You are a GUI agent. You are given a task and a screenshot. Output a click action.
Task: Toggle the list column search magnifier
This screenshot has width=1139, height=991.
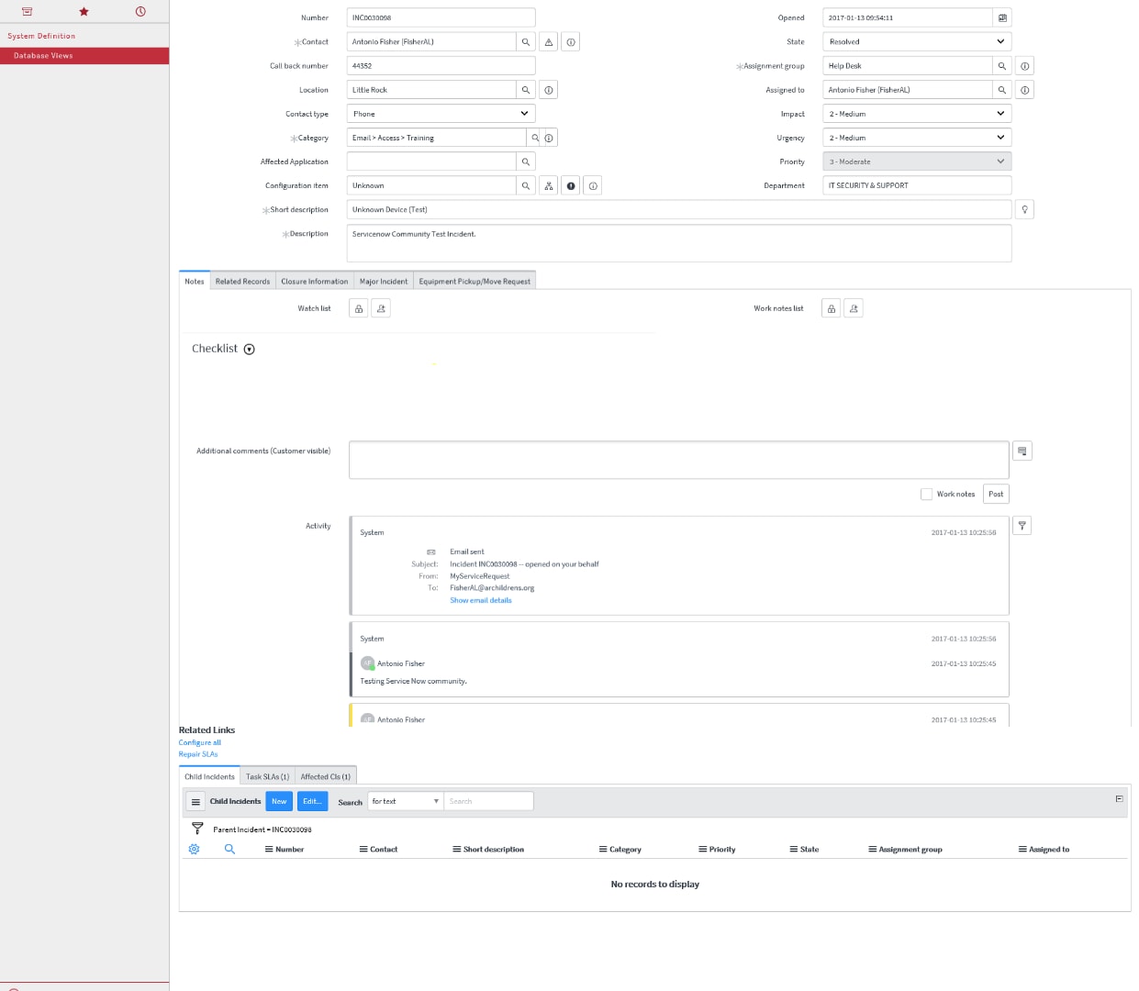[229, 850]
